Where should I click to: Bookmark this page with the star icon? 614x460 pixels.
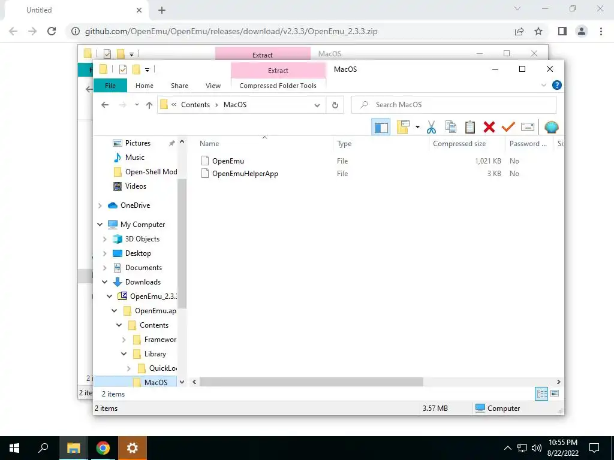pyautogui.click(x=538, y=31)
